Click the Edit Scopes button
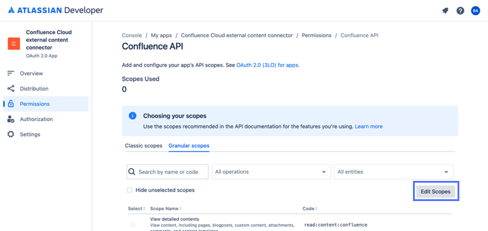This screenshot has height=231, width=488. (436, 191)
